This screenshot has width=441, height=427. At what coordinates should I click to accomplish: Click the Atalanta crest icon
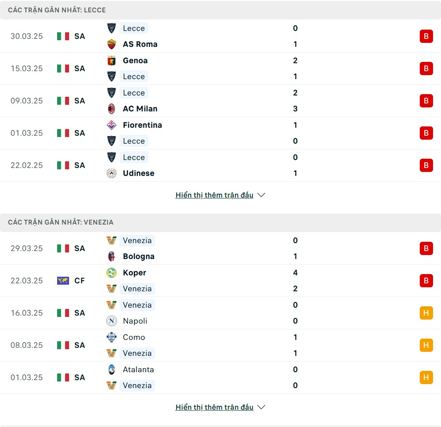click(112, 370)
